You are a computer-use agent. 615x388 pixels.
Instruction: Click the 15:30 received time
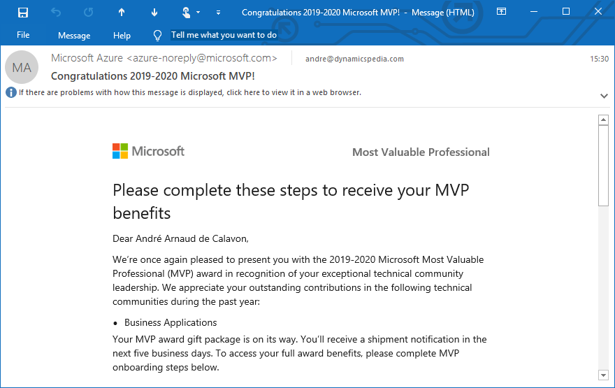600,59
